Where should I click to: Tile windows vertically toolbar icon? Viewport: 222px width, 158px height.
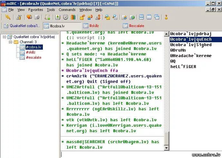click(149, 17)
